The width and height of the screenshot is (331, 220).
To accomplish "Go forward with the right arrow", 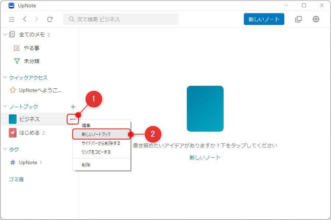I will [36, 19].
